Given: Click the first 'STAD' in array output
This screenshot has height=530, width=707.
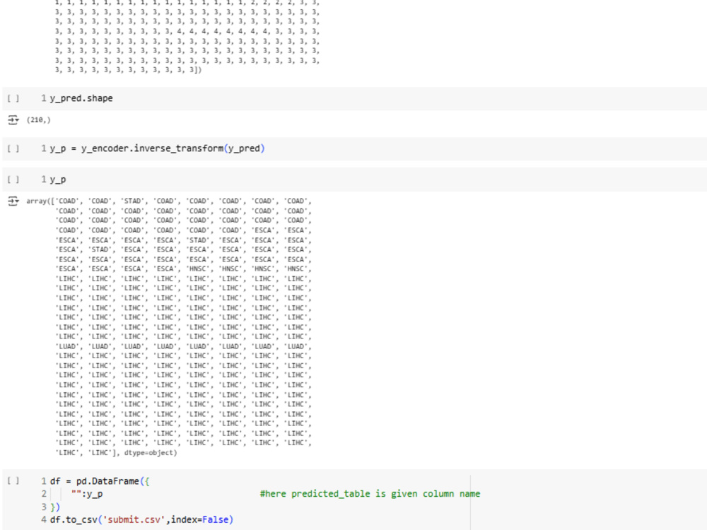Looking at the screenshot, I should pos(133,201).
